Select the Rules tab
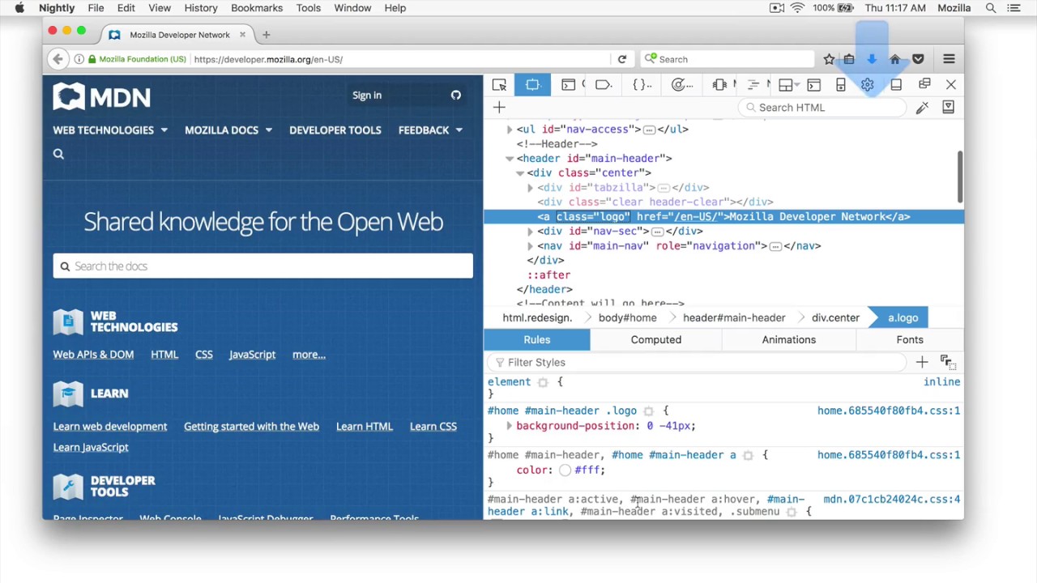The image size is (1037, 583). 537,340
